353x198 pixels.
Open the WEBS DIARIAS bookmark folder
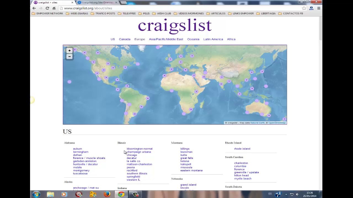pyautogui.click(x=77, y=13)
